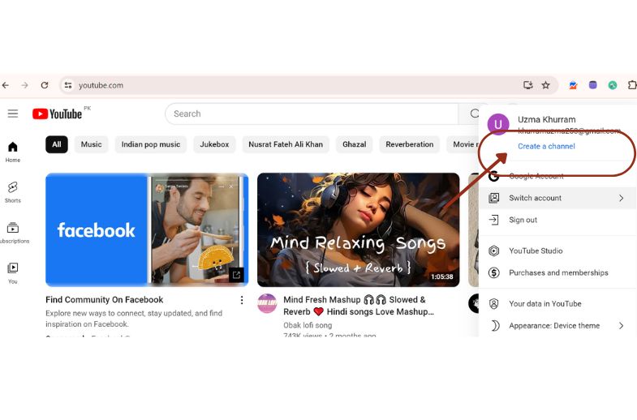This screenshot has height=420, width=637.
Task: Choose Switch account menu item
Action: 557,198
